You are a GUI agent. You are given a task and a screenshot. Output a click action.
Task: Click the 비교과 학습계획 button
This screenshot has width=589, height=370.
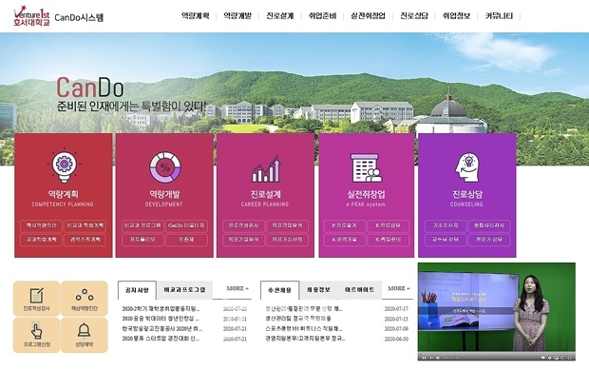85,225
